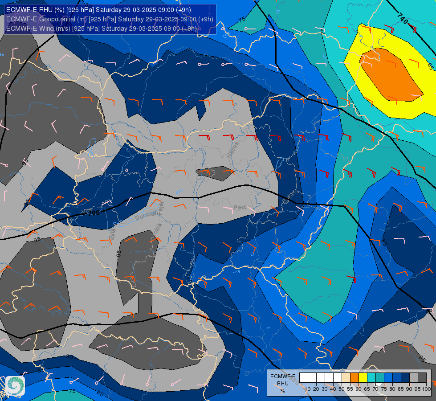Click the 'Heves' county label on map
Viewport: 436px width, 401px height.
233,150
